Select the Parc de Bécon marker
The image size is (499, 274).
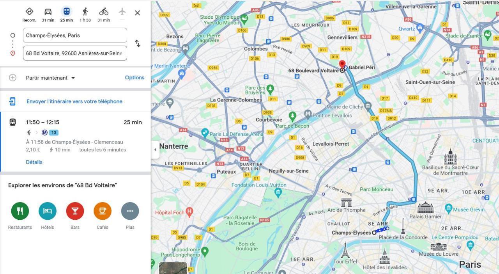pyautogui.click(x=292, y=116)
